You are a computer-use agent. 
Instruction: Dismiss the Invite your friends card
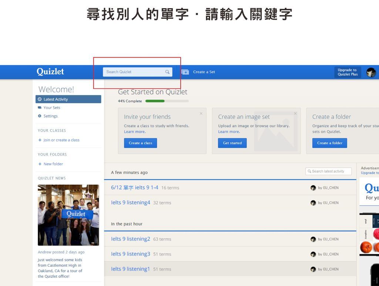click(201, 113)
